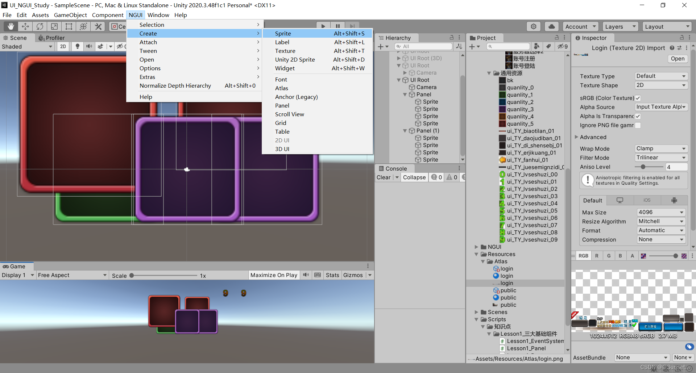
Task: Switch to the Profiler tab
Action: pyautogui.click(x=51, y=38)
